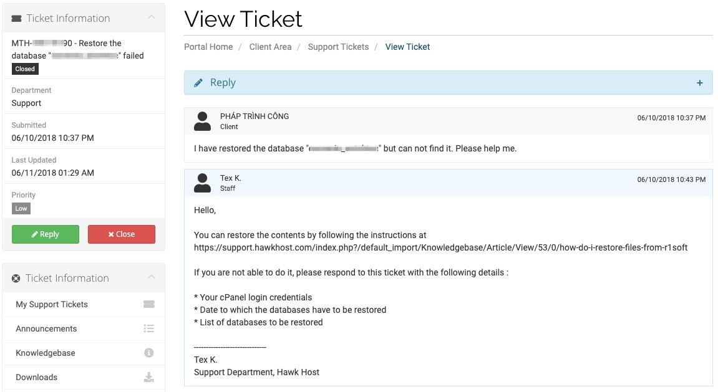Click the pencil icon in Reply header
Screen dimensions: 718x392
tap(198, 83)
